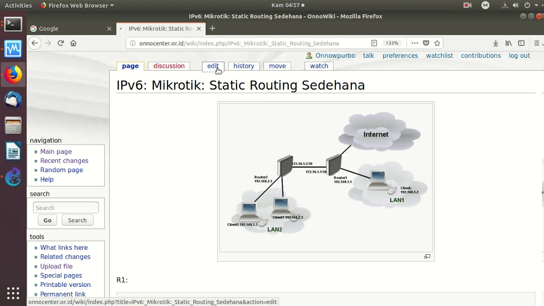Launch system monitor app from dock
544x306 pixels.
point(13,49)
